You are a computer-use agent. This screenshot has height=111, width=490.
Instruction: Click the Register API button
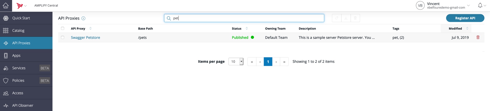coord(465,18)
